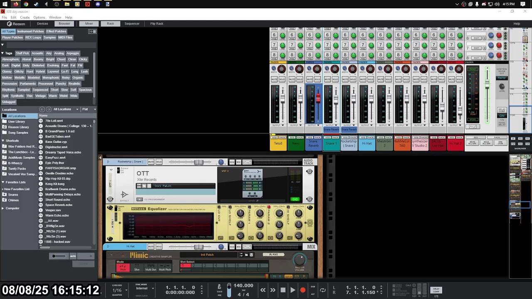Select Mimic Multi Slot mode
This screenshot has width=532, height=299.
click(151, 267)
